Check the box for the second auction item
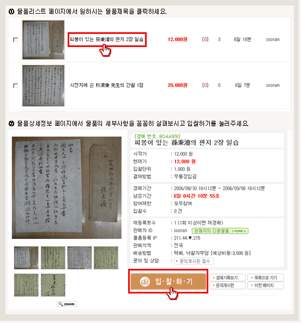Viewport: 301px width, 323px height. [15, 85]
